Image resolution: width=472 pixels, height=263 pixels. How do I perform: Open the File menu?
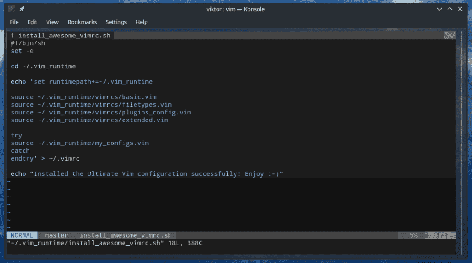pyautogui.click(x=14, y=22)
